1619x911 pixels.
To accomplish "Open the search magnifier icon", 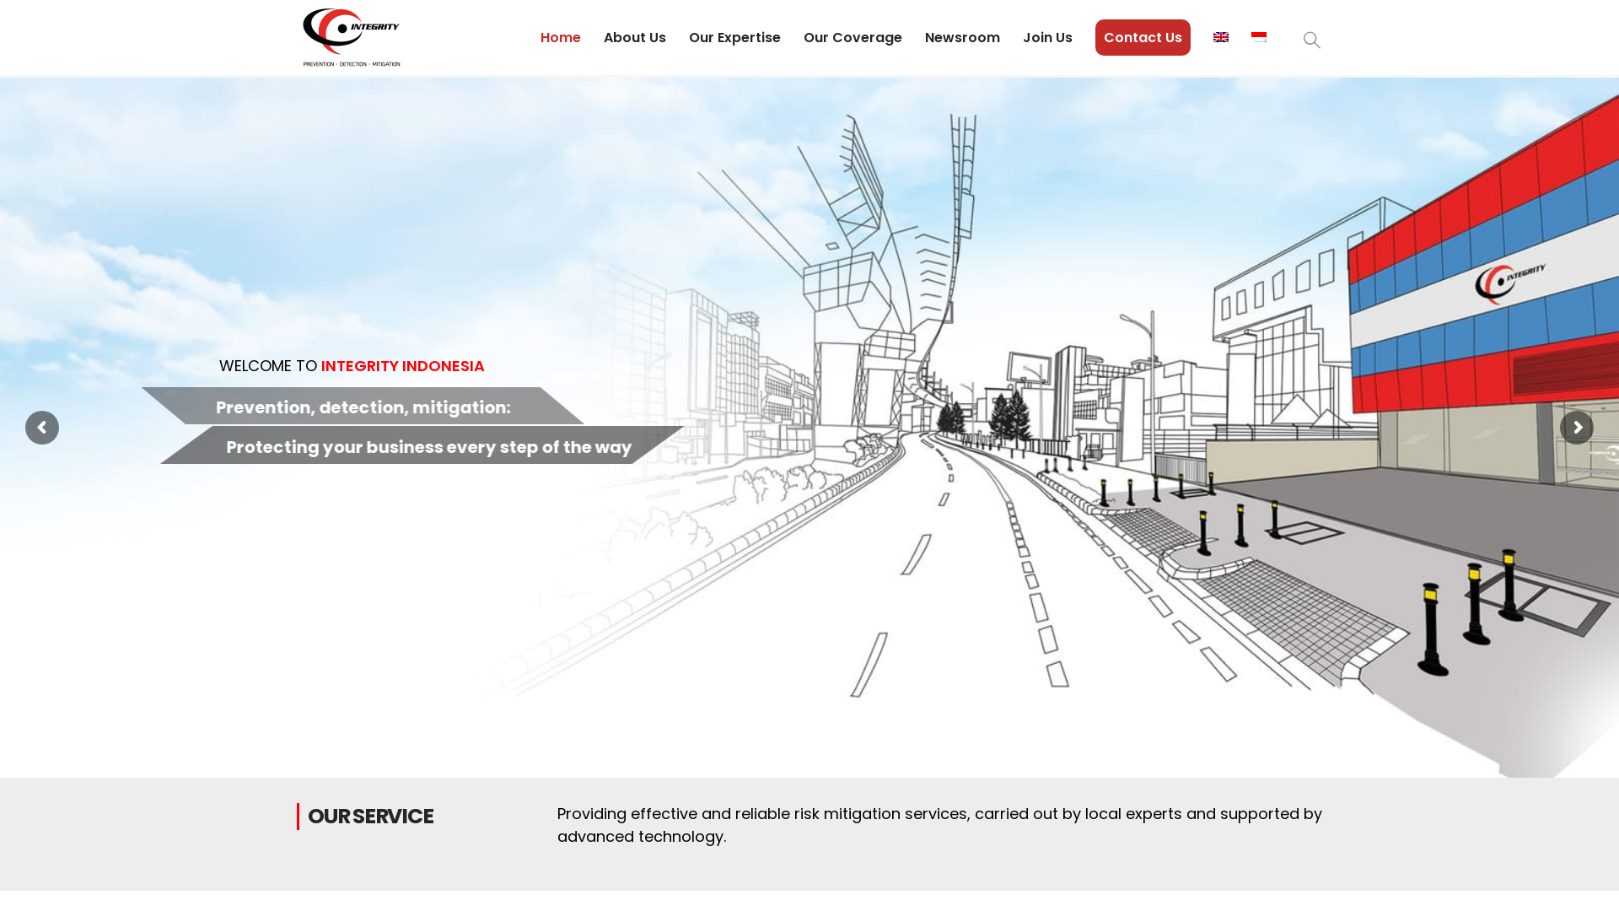I will coord(1312,40).
